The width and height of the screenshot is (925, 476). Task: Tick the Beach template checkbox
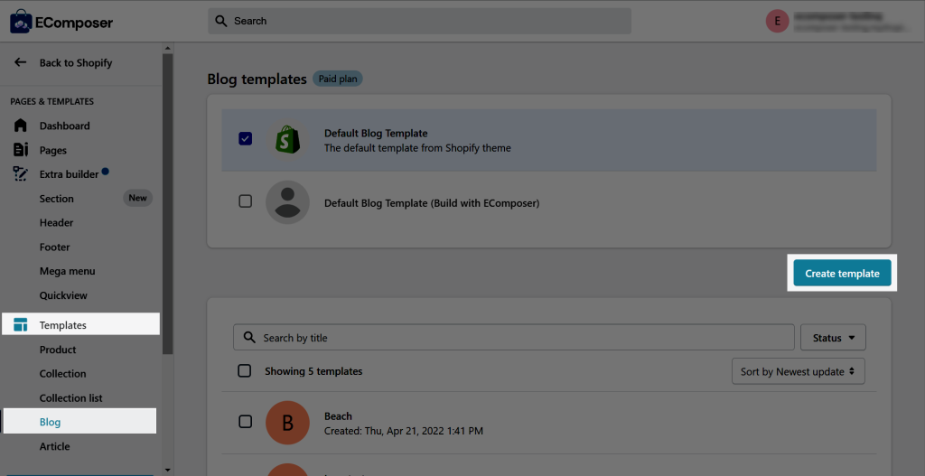pyautogui.click(x=245, y=422)
